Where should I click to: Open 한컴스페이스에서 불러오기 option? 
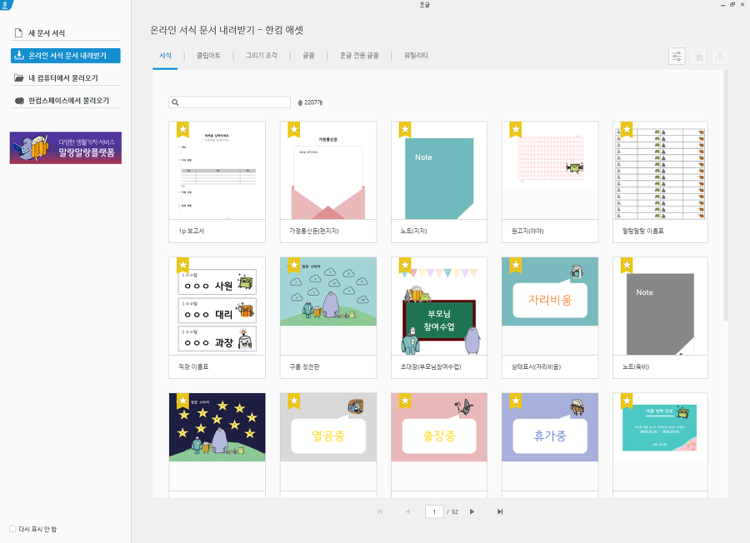click(x=66, y=101)
